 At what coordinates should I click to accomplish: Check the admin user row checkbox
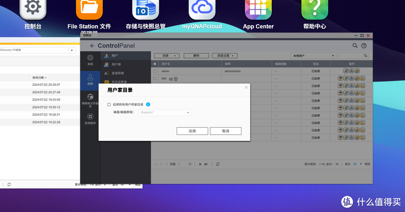pyautogui.click(x=154, y=71)
